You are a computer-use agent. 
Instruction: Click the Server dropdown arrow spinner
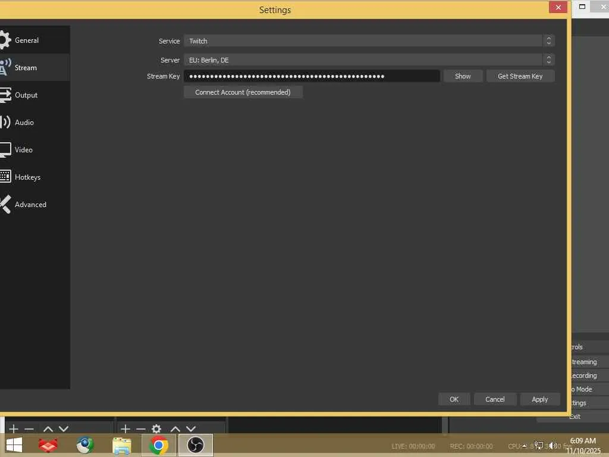pos(549,60)
